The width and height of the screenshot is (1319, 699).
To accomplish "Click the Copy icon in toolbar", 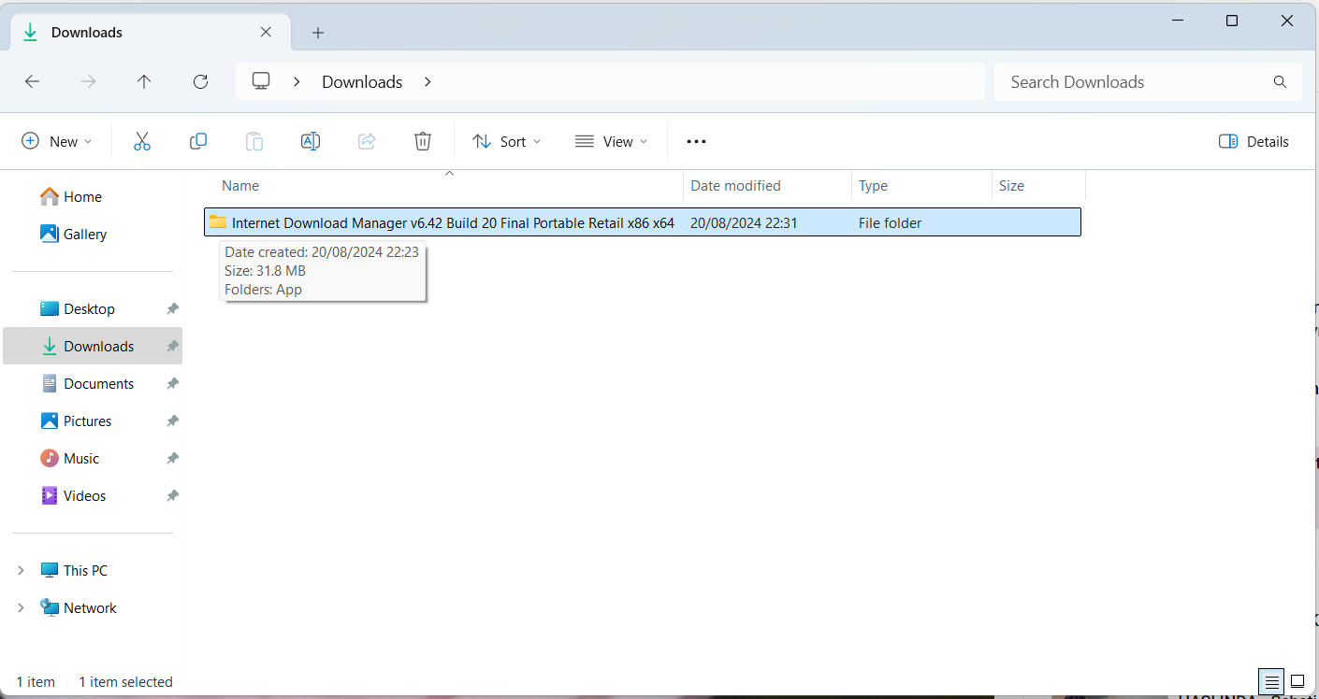I will 198,141.
